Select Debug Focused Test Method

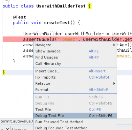point(75,128)
